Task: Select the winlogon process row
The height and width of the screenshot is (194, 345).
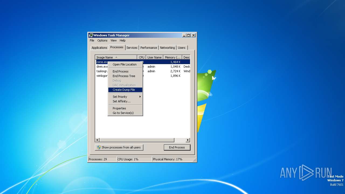Action: 143,76
